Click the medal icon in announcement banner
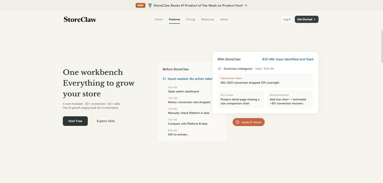 tap(150, 5)
